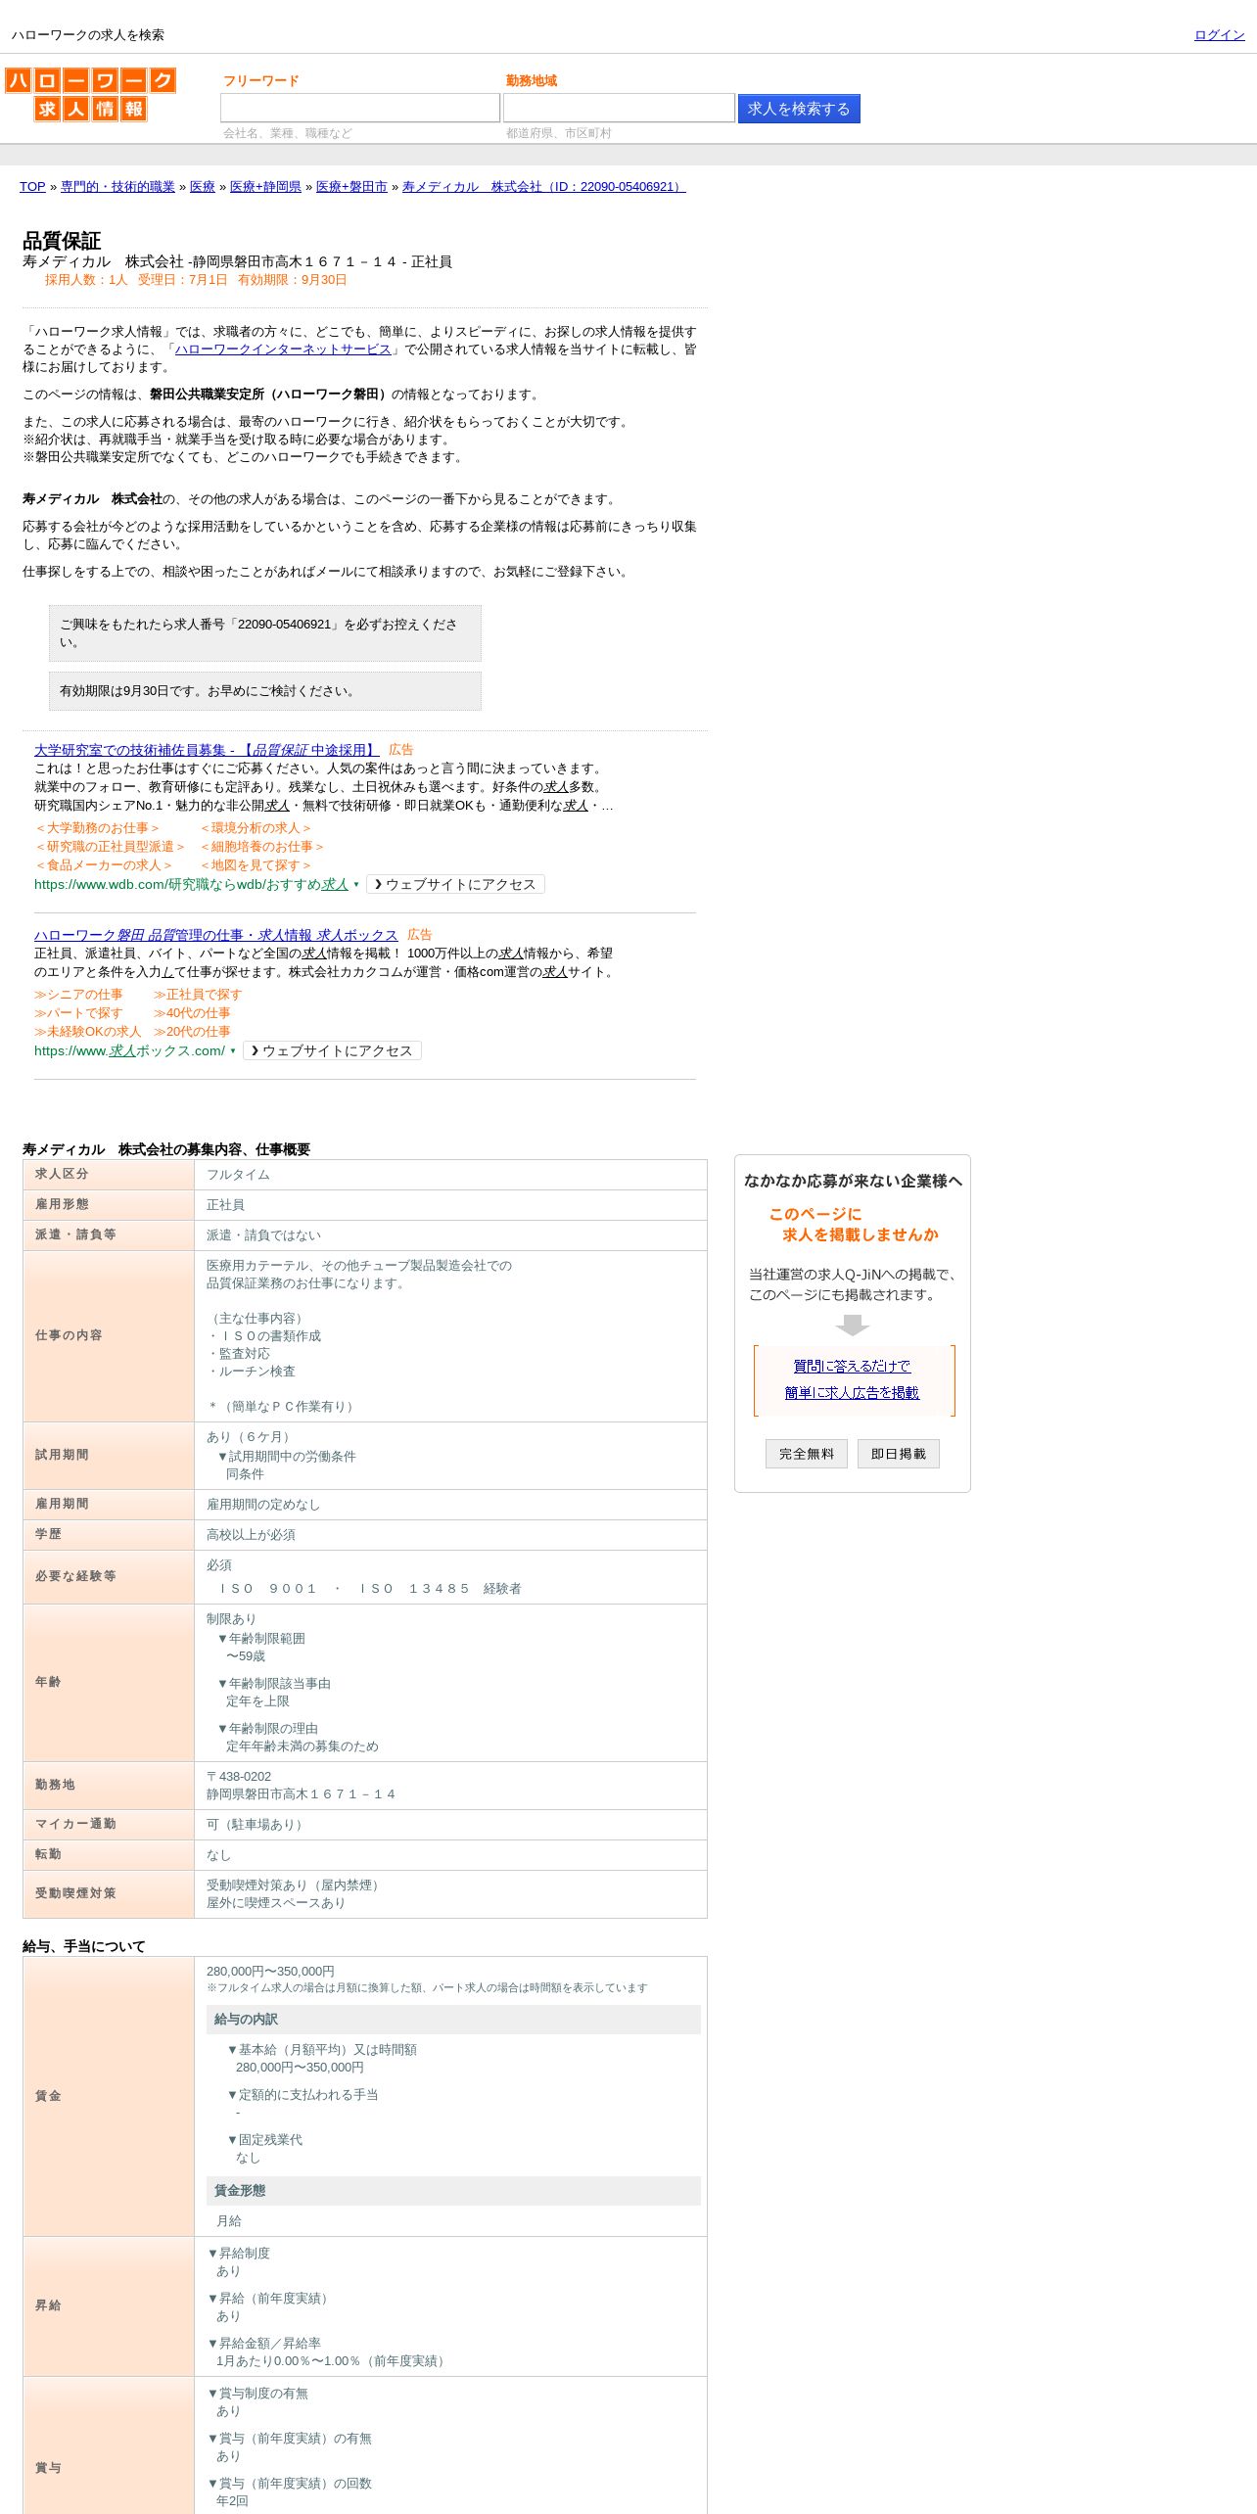The image size is (1257, 2514).
Task: Click 可（駐車場あり） commute value
Action: pos(257,1825)
